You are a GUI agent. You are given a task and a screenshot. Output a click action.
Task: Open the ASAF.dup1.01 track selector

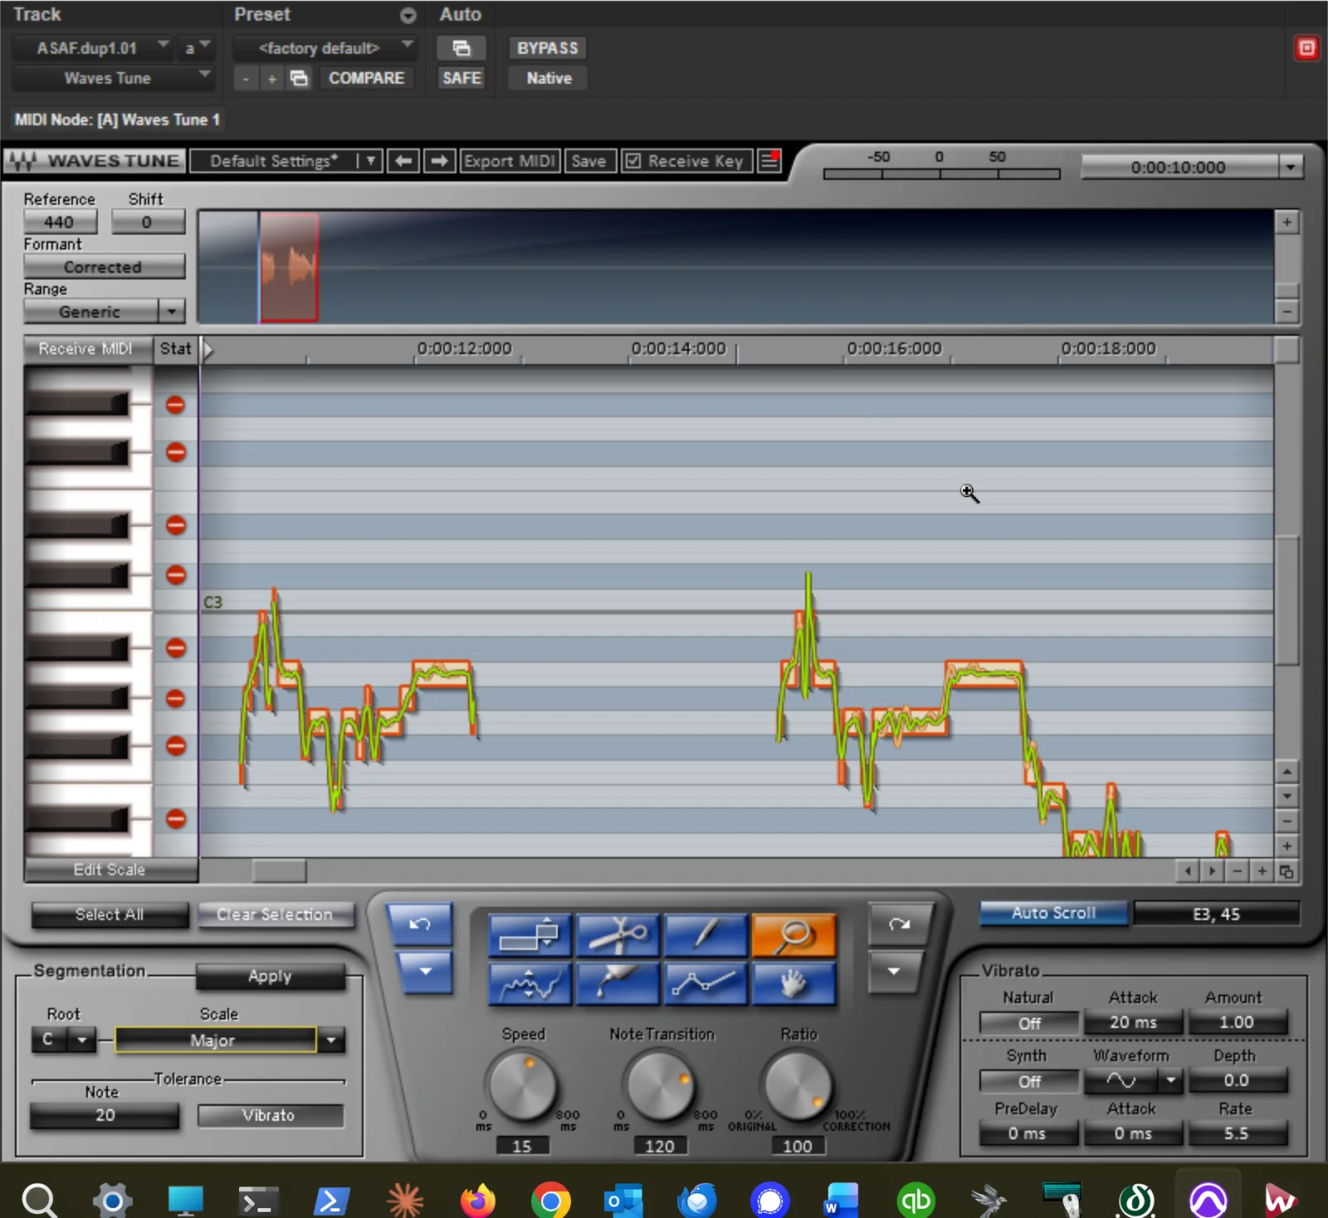click(x=93, y=48)
